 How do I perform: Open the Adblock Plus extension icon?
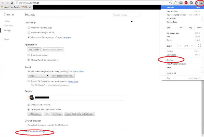click(x=186, y=3)
